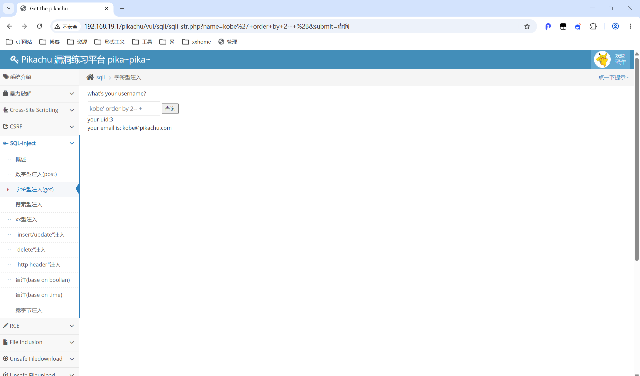Bookmark this page with the star icon
Image resolution: width=640 pixels, height=376 pixels.
(527, 26)
